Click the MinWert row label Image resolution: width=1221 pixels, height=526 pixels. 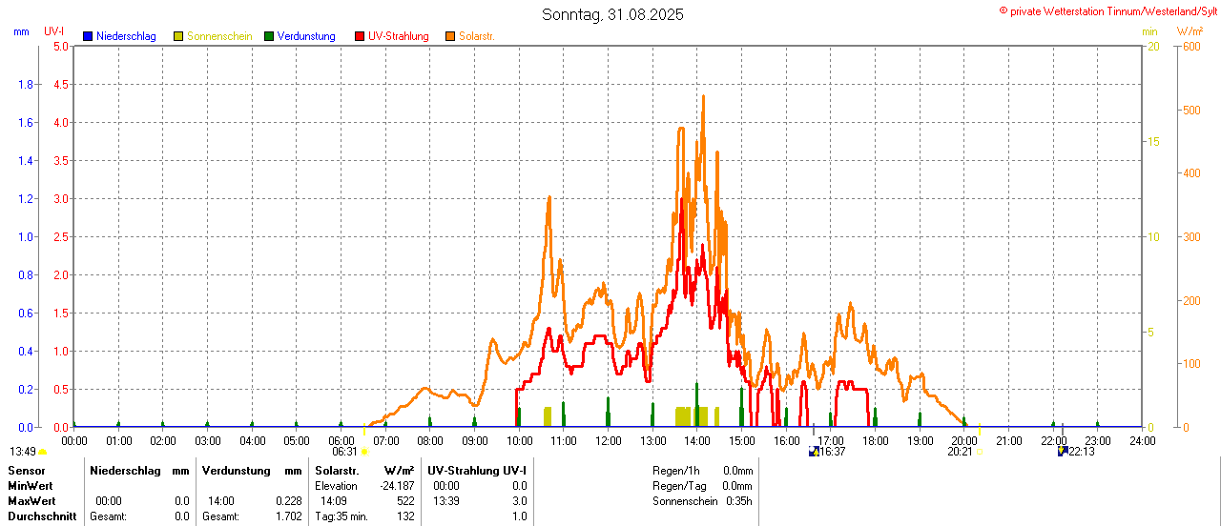tap(31, 486)
